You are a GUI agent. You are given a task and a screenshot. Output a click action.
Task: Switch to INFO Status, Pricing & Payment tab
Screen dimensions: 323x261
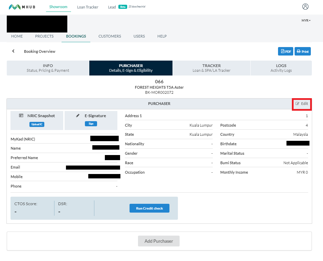(48, 68)
